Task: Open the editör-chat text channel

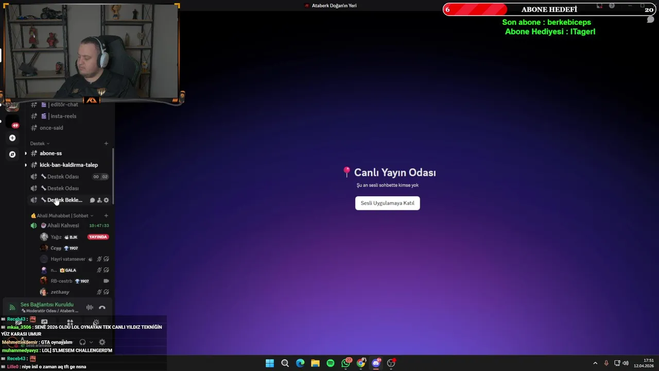Action: click(x=69, y=105)
